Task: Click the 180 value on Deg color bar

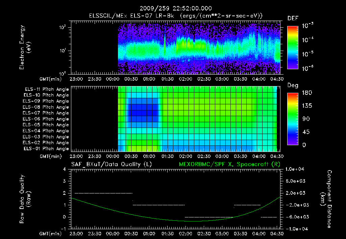Action: (x=307, y=93)
